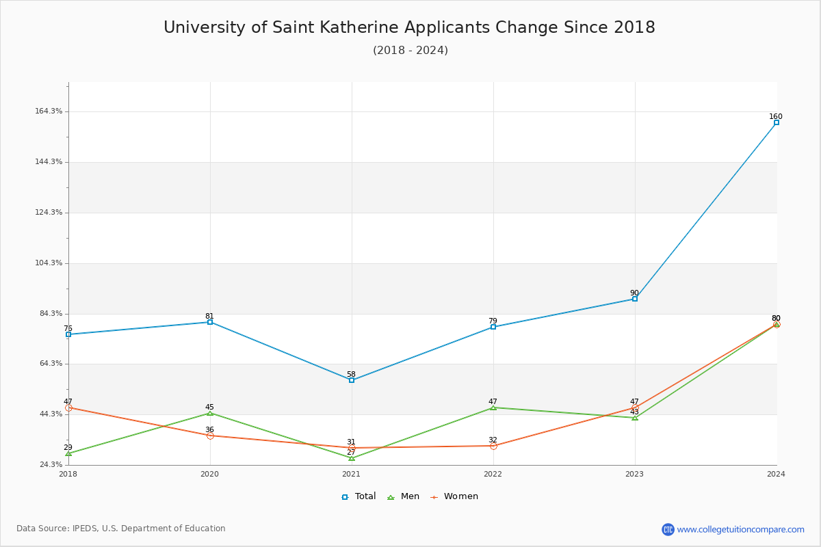Click the 2022 x-axis label
The height and width of the screenshot is (547, 821).
[493, 474]
